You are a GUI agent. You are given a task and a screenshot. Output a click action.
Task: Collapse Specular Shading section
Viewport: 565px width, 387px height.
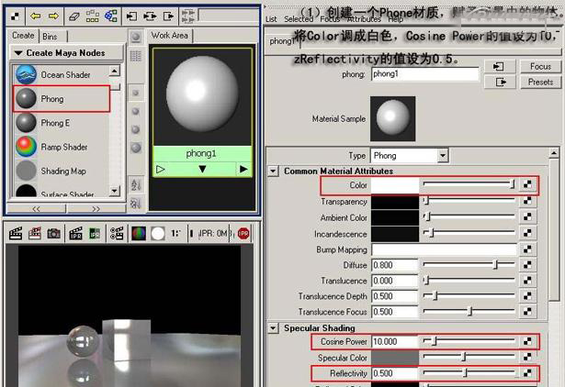(x=273, y=327)
